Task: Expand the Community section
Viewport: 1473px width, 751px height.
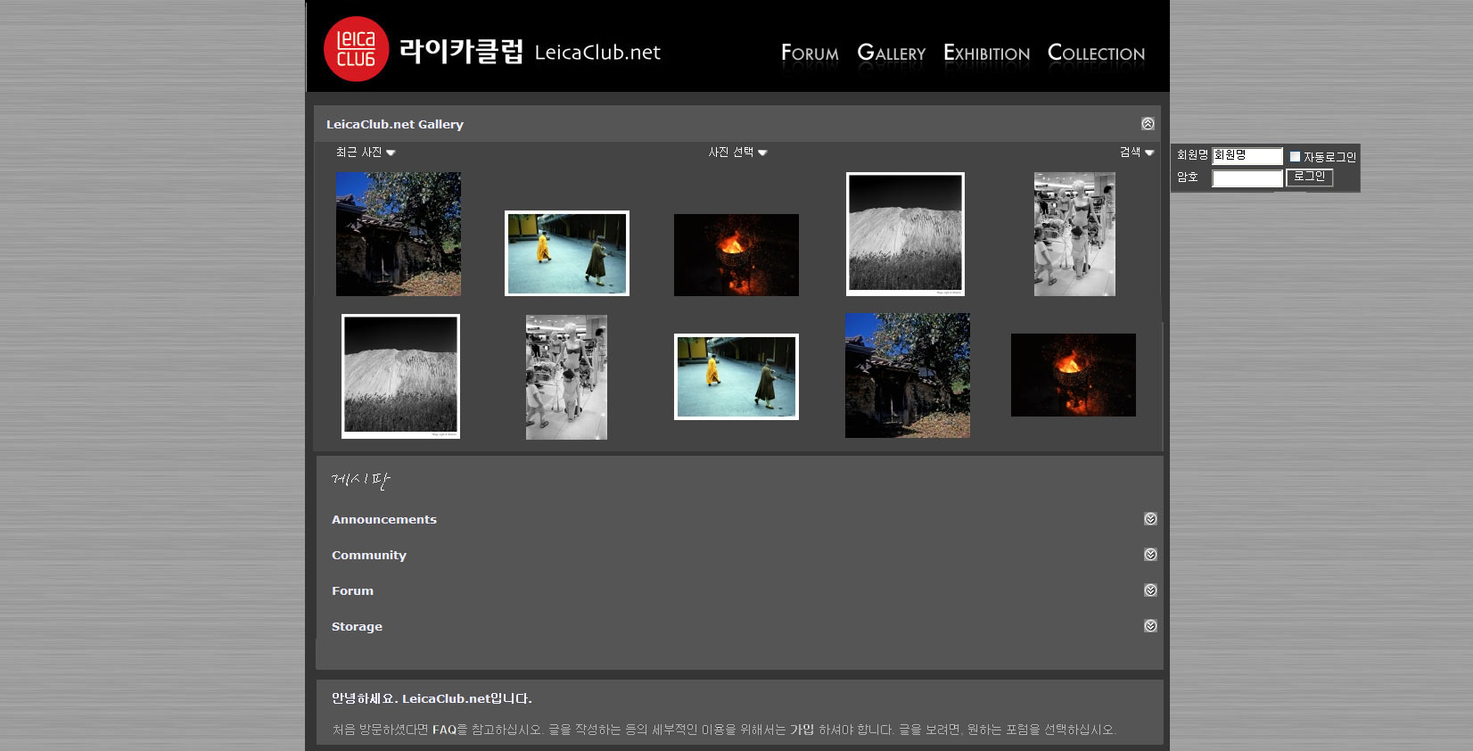Action: (x=1150, y=555)
